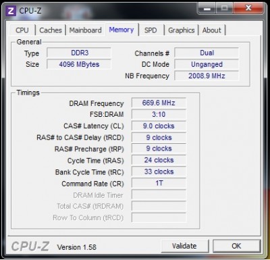
Task: Click the Validate button
Action: [x=184, y=246]
